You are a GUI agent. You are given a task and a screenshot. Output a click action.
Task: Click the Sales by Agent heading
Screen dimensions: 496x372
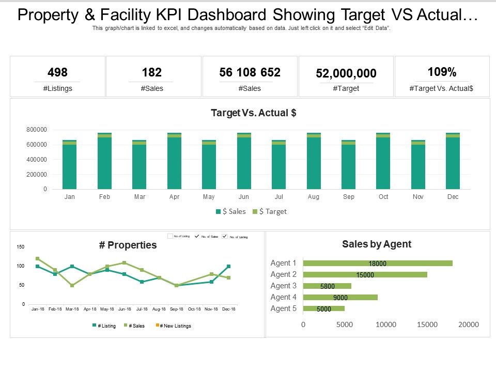coord(377,244)
